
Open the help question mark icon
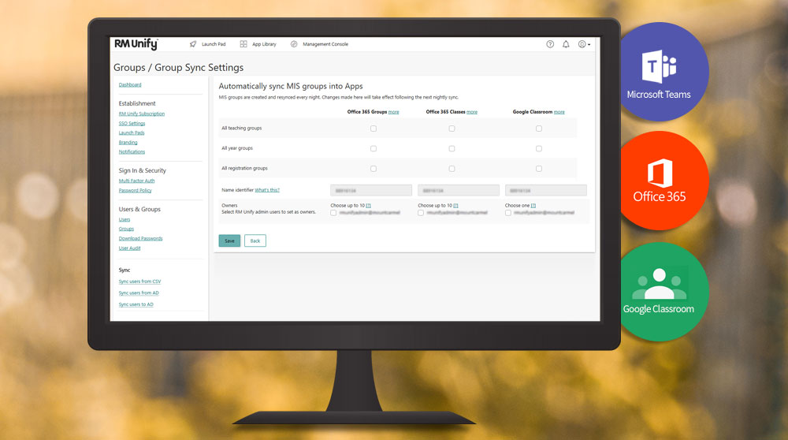550,44
